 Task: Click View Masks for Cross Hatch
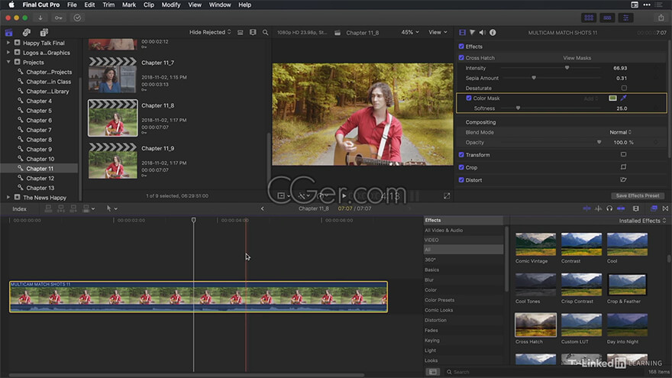click(x=577, y=58)
